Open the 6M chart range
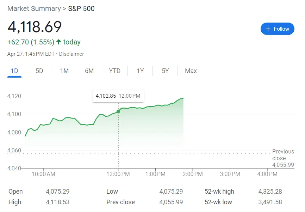 pyautogui.click(x=89, y=71)
